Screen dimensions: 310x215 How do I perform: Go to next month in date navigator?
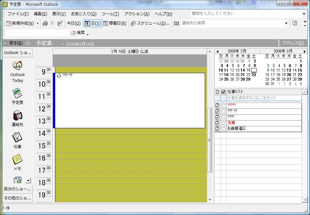tap(305, 51)
